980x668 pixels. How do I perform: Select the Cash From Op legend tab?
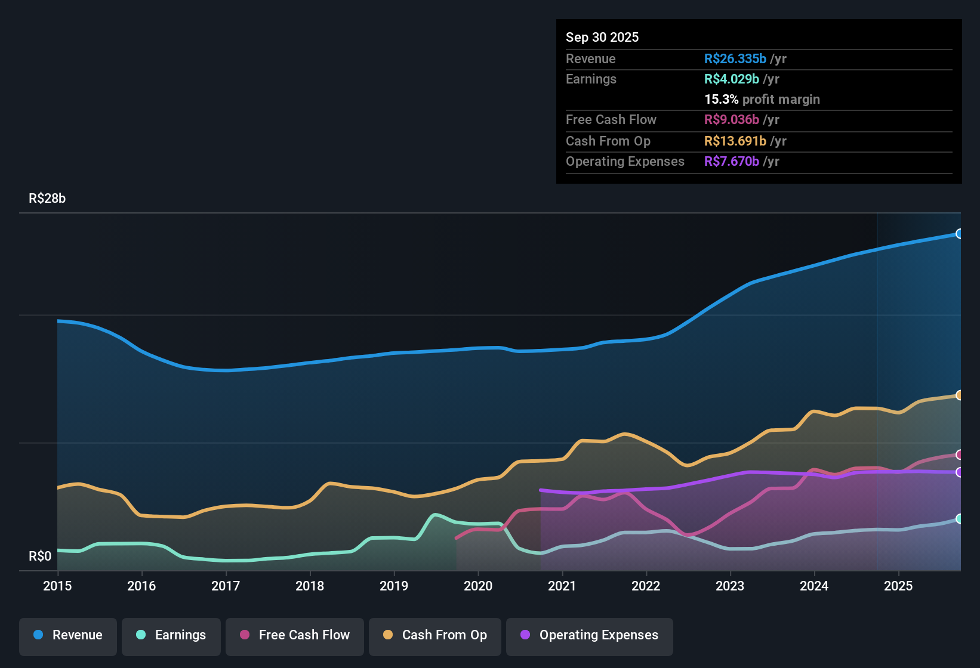click(434, 636)
